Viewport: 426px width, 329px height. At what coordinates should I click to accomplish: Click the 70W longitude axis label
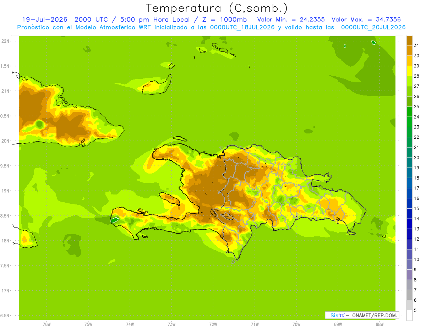(296, 324)
